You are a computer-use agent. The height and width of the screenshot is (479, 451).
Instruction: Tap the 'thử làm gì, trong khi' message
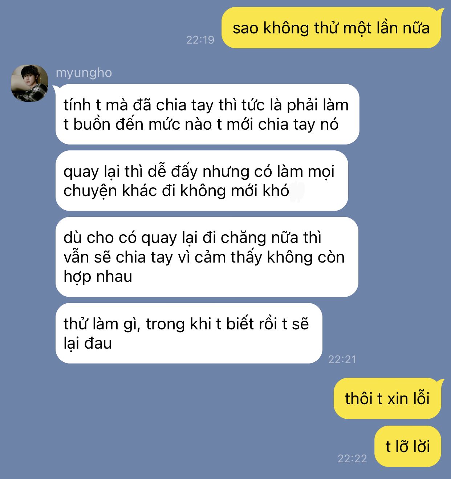tap(189, 333)
